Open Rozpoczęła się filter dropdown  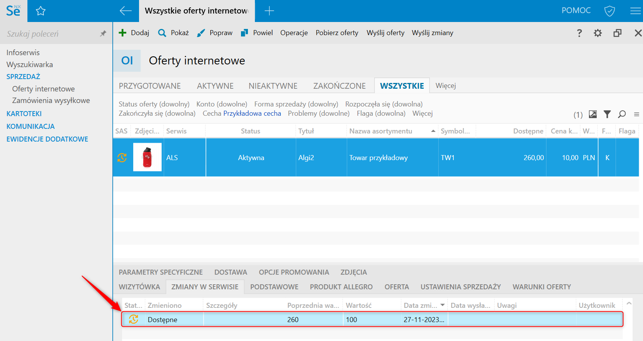[x=384, y=104]
